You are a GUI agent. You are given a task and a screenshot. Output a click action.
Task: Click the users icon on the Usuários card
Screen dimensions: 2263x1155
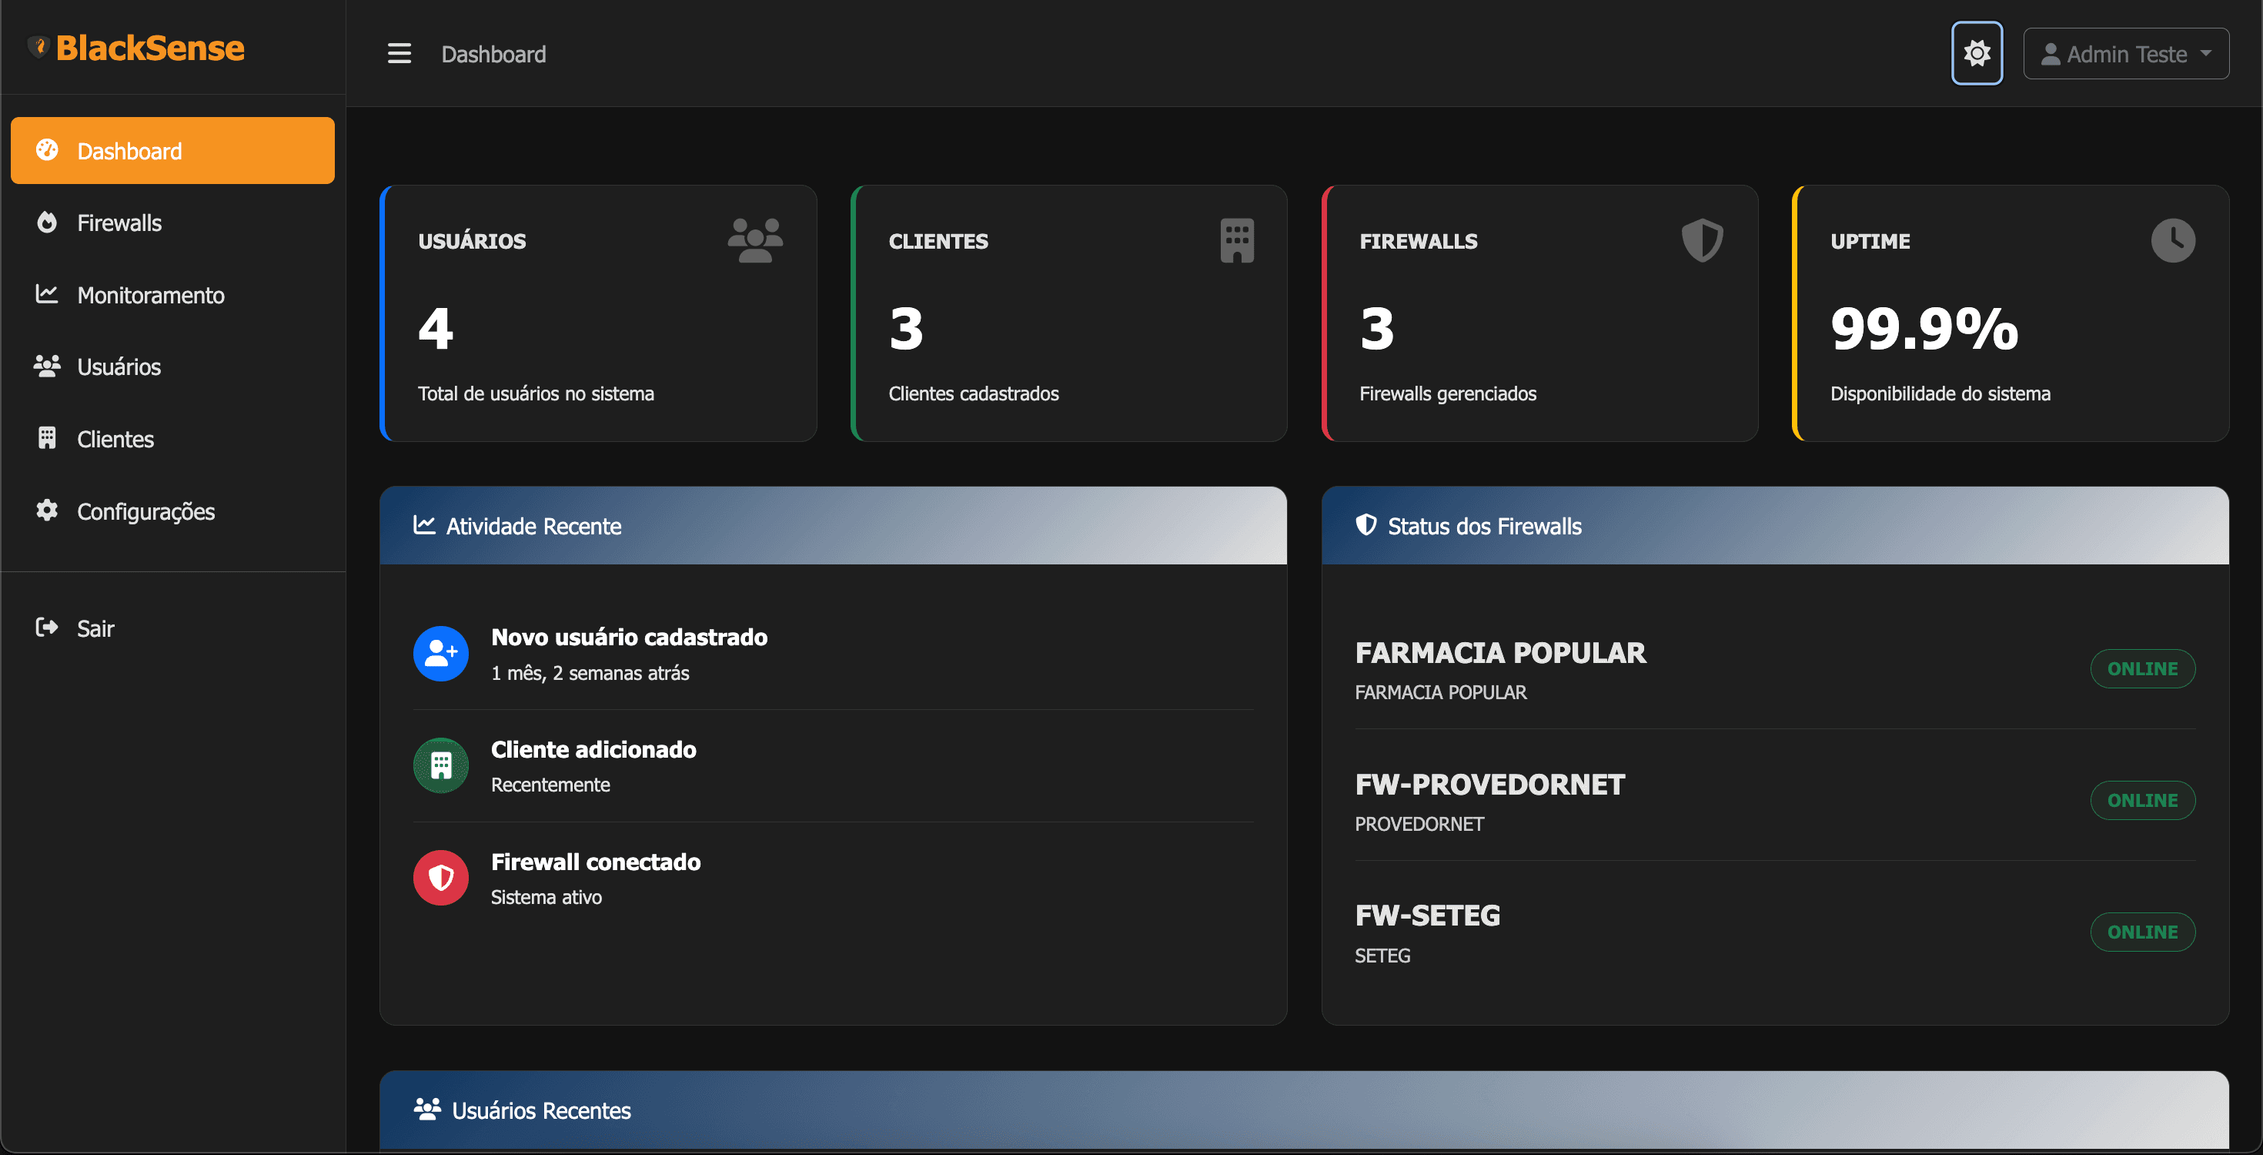[756, 239]
